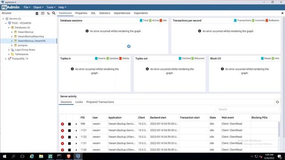
Task: Open Brave browser from the taskbar
Action: point(69,156)
